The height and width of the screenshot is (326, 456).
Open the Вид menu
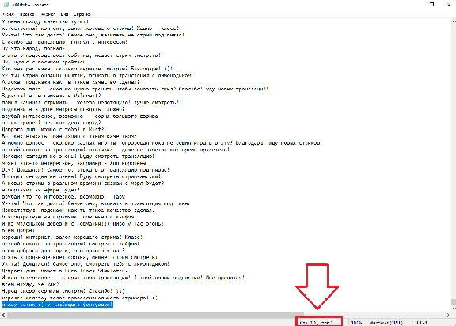65,14
